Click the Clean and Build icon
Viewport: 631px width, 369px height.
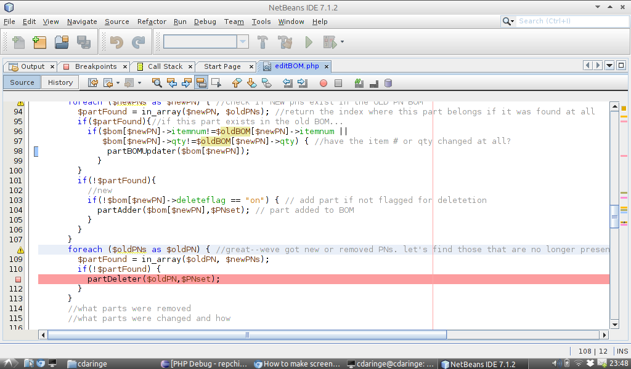[285, 42]
